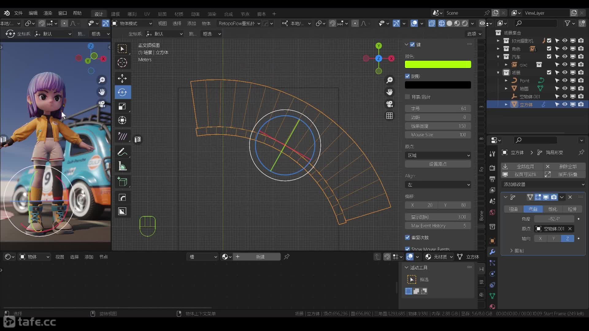Click the 角度 -82.4° field
This screenshot has width=589, height=331.
tap(554, 219)
